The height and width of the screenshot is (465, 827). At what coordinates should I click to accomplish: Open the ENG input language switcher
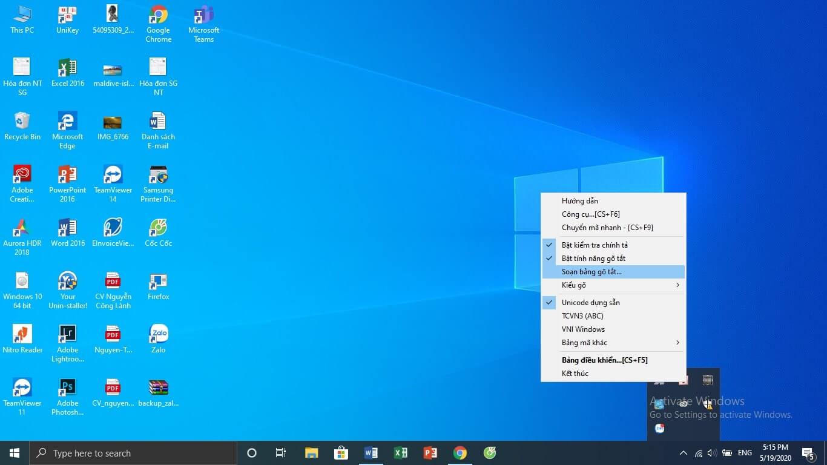[745, 453]
